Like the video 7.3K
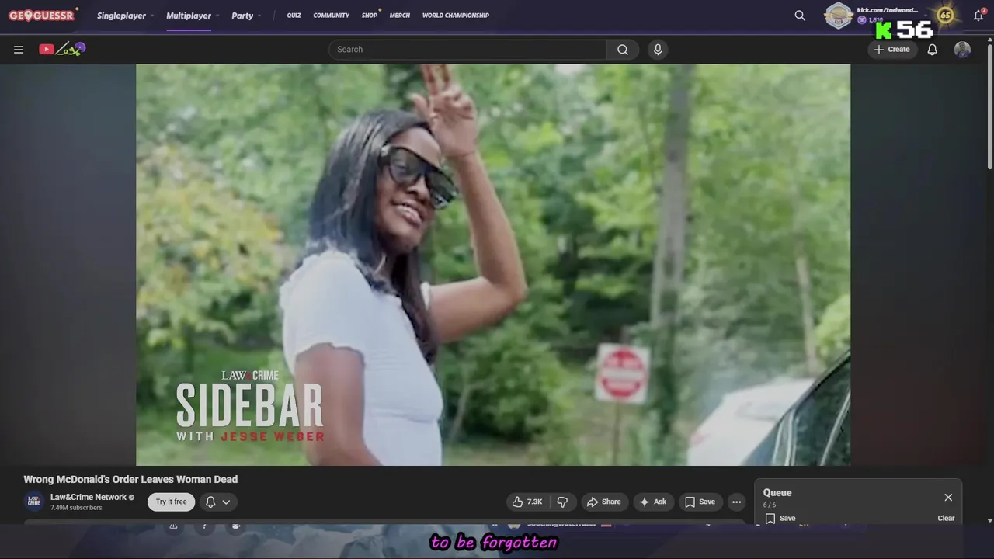This screenshot has height=559, width=994. click(527, 502)
